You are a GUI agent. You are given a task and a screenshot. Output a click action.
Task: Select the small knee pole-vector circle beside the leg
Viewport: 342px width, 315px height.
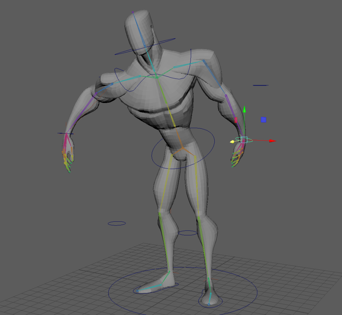point(117,223)
